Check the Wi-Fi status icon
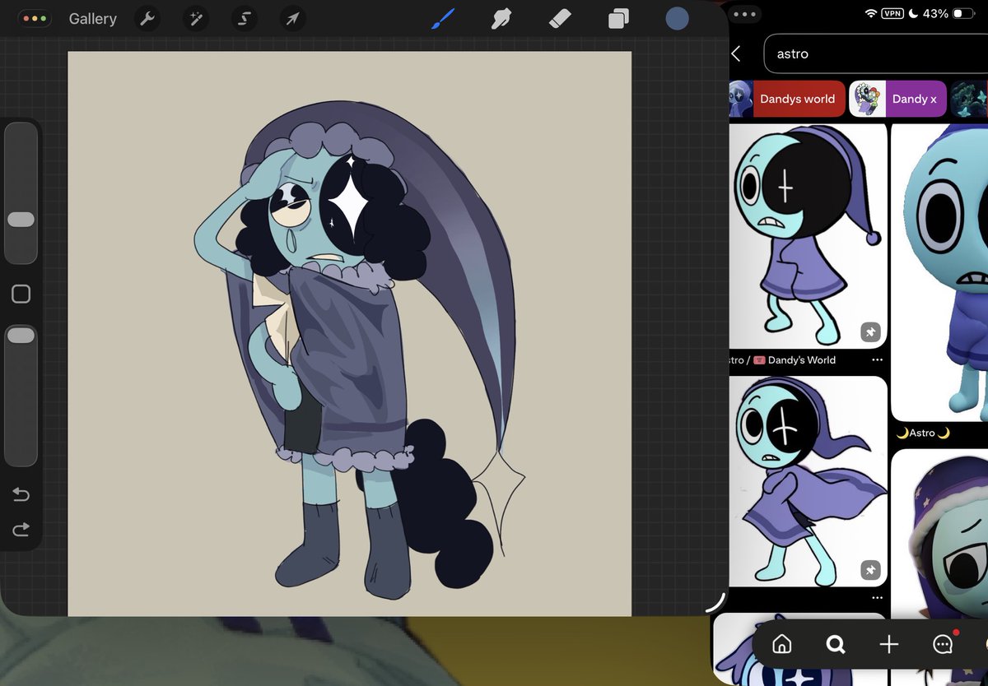This screenshot has width=988, height=686. click(871, 14)
